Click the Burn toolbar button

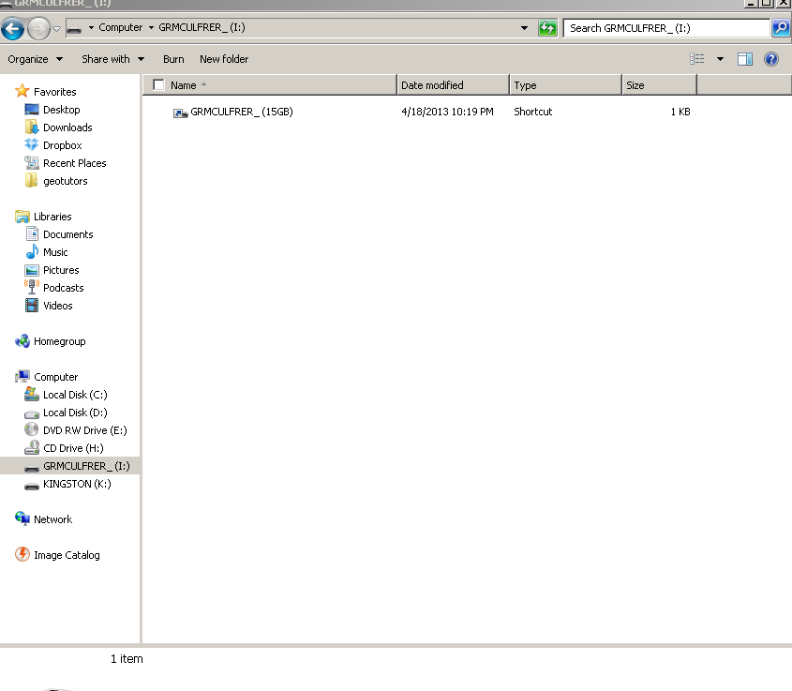[x=173, y=59]
